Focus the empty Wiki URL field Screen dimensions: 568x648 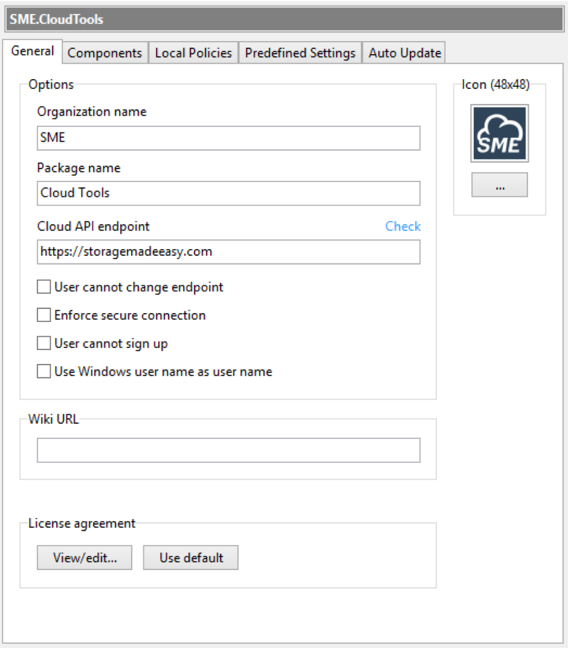click(x=228, y=450)
